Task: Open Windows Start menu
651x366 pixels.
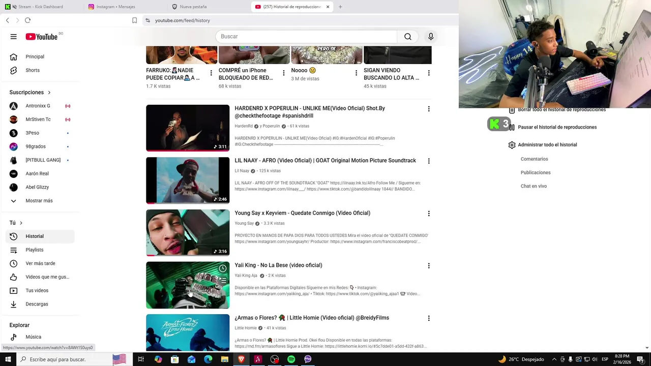Action: click(x=8, y=359)
